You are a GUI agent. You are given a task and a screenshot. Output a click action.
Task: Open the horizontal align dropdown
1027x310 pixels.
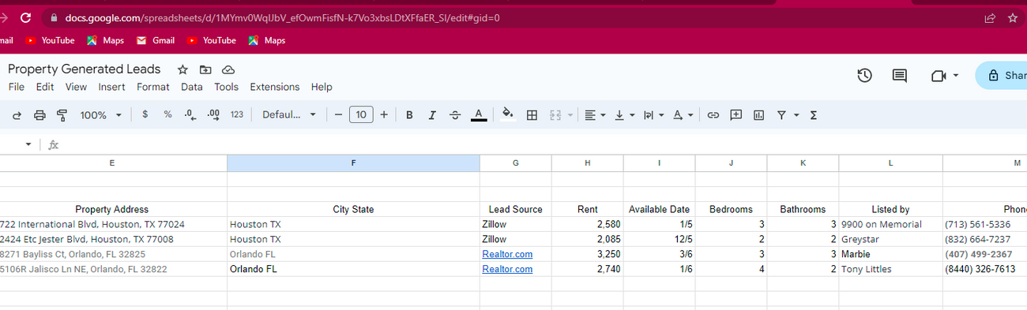pos(595,115)
